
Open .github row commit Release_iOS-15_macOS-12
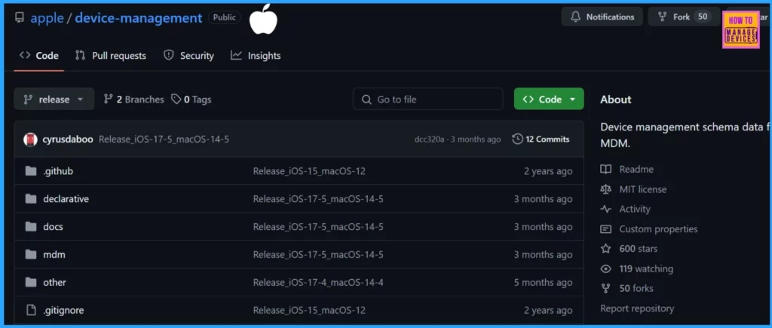(309, 171)
